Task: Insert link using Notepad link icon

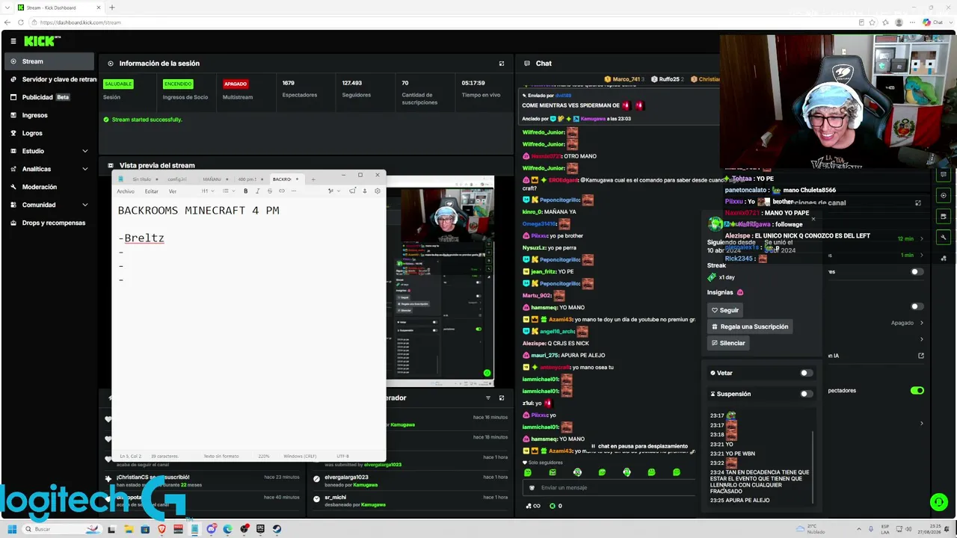Action: 282,191
